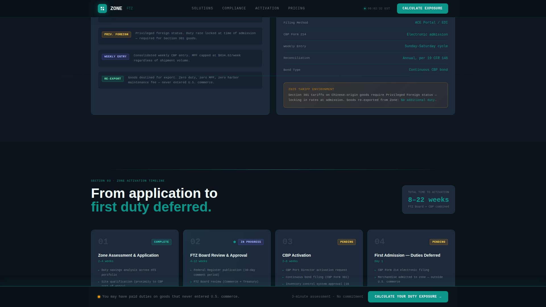This screenshot has height=307, width=546.
Task: Click the IN PROGRESS badge on step 02
Action: click(x=251, y=242)
